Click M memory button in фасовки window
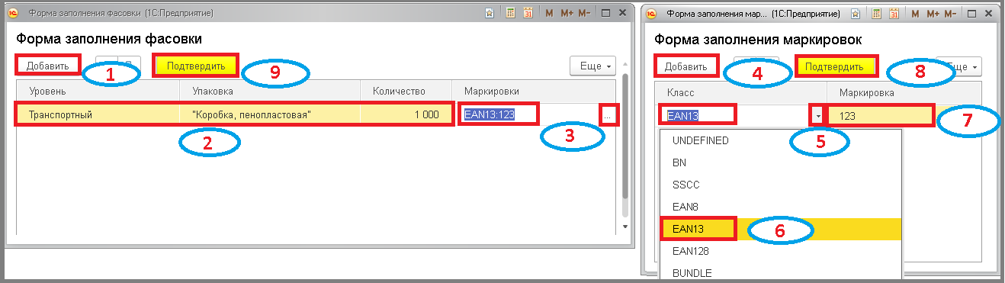This screenshot has height=283, width=1005. pyautogui.click(x=549, y=14)
